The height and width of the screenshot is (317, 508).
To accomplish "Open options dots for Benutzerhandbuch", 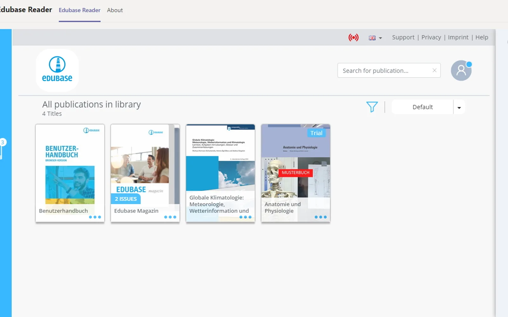I will [95, 217].
